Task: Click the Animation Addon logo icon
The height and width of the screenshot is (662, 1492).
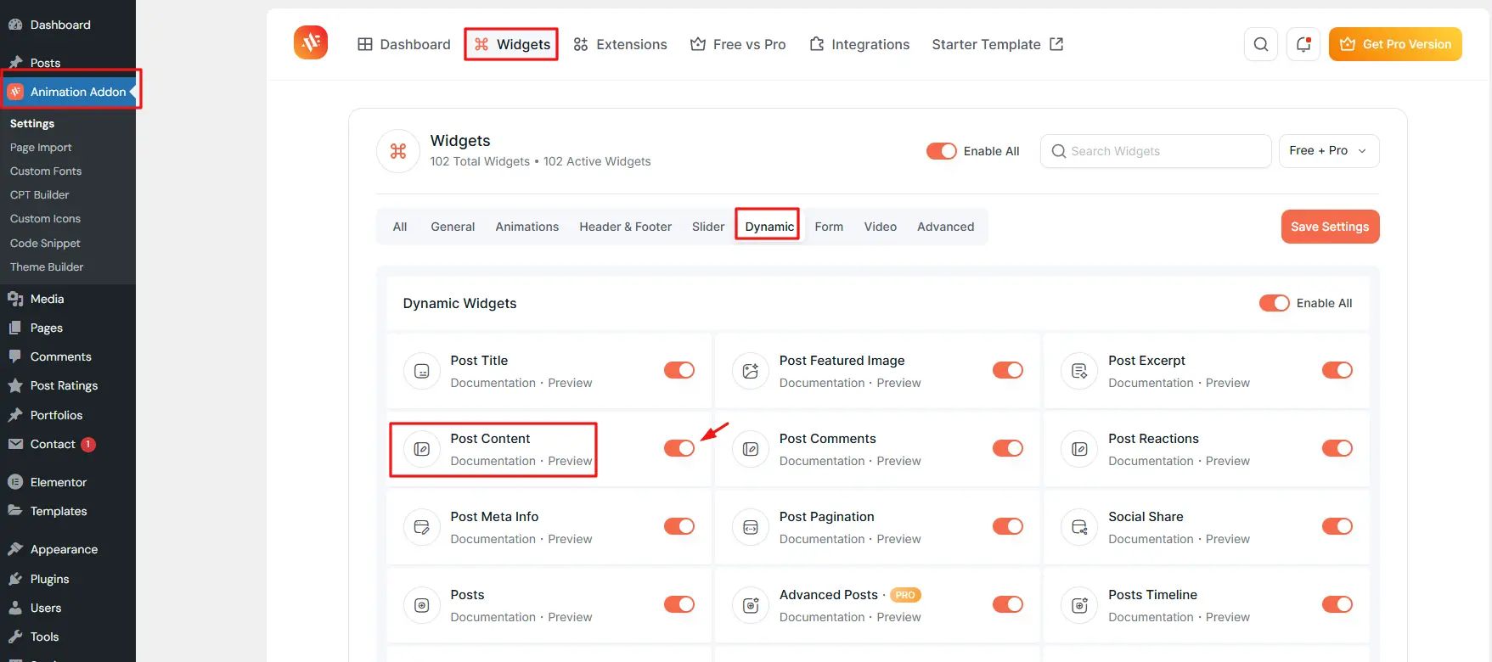Action: [311, 42]
